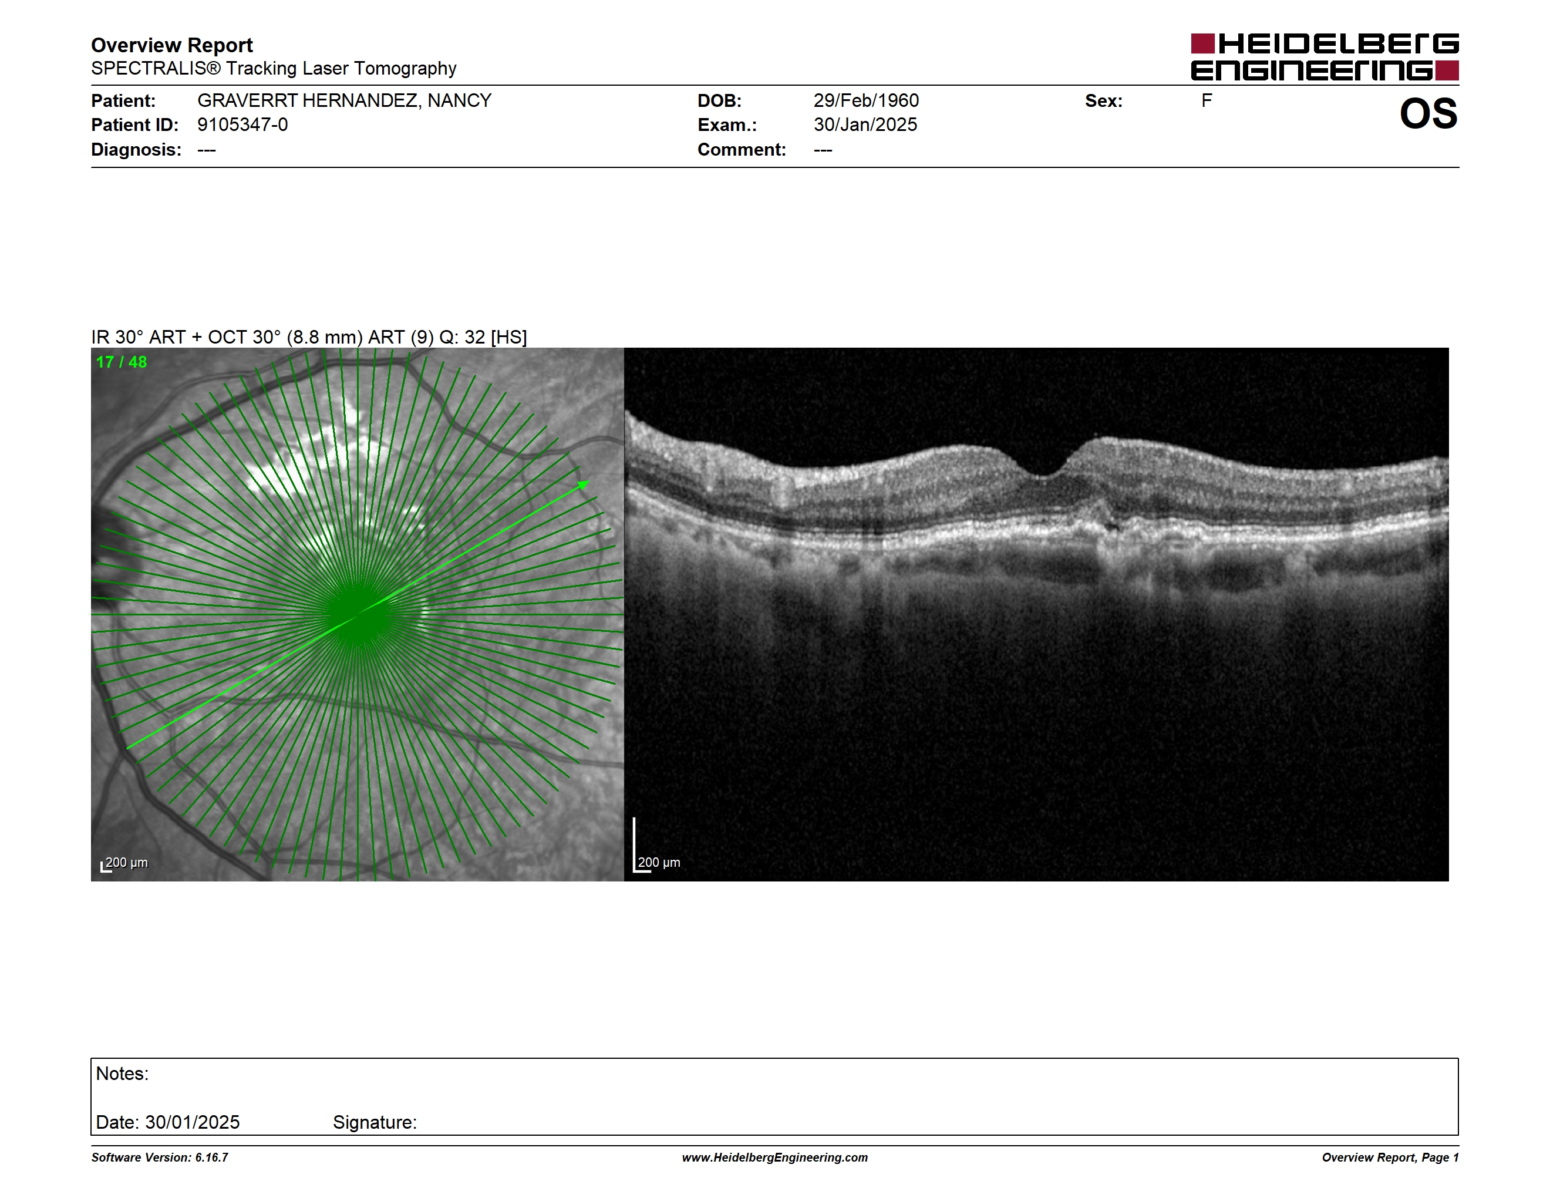Open www.HeidelbergEngineering.com link
1550x1198 pixels.
775,1157
